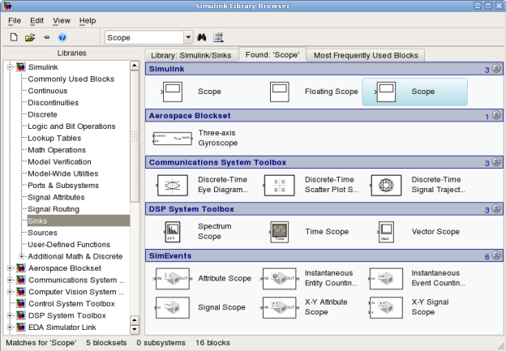Select the X-Y Signal Scope block icon
Viewport: 506px width, 351px height.
click(386, 308)
